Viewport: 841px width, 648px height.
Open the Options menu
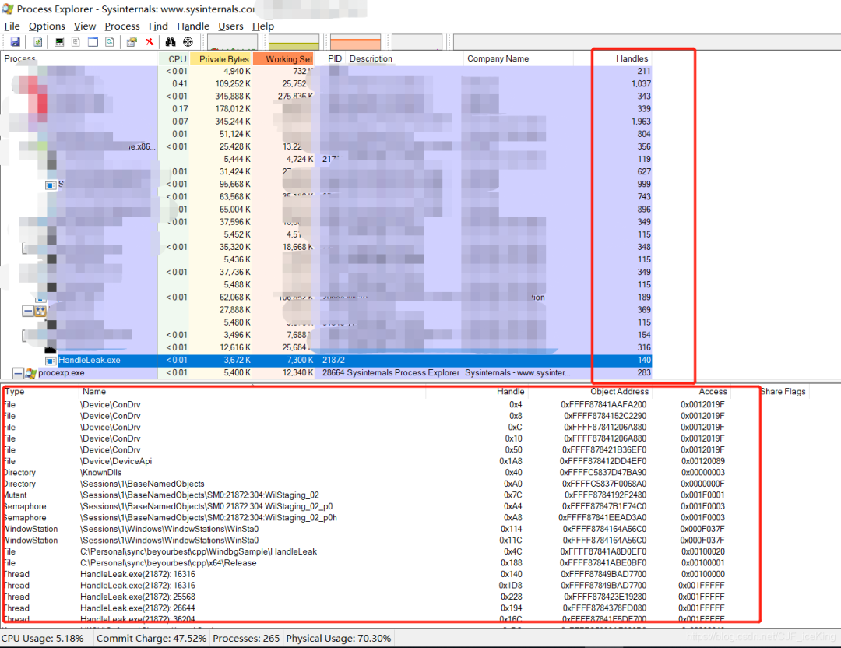pyautogui.click(x=47, y=26)
